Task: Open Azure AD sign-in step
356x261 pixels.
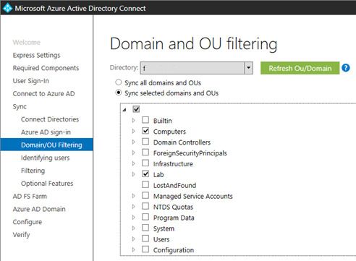Action: click(x=46, y=132)
